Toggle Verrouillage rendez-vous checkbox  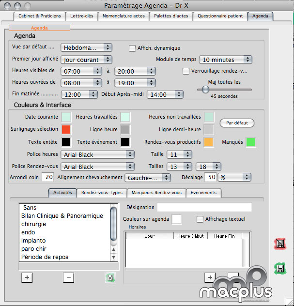click(186, 71)
